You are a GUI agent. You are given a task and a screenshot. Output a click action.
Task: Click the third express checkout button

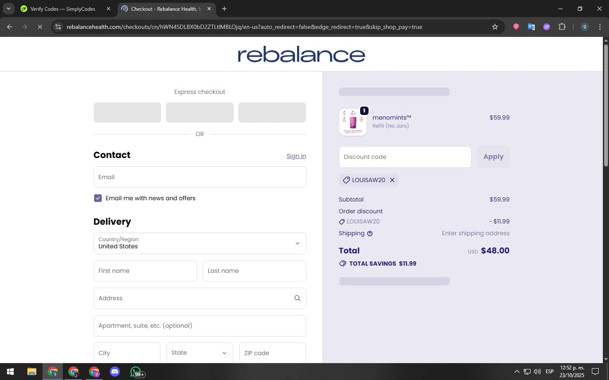[272, 112]
